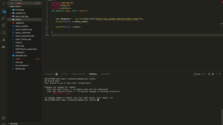223x125 pixels.
Task: Click the #include stdlib.h line
Action: (x=61, y=8)
